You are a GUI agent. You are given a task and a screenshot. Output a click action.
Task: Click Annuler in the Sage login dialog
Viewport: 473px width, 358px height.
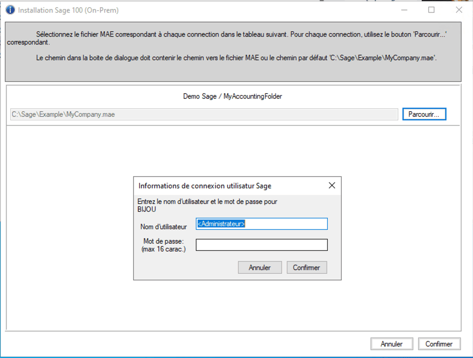260,268
